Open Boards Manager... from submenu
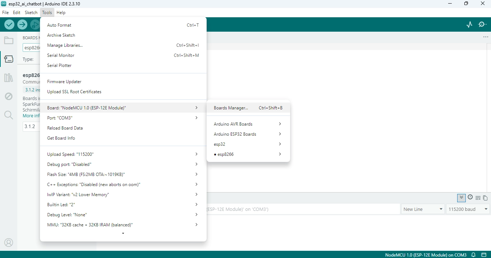The height and width of the screenshot is (258, 491). pyautogui.click(x=248, y=108)
